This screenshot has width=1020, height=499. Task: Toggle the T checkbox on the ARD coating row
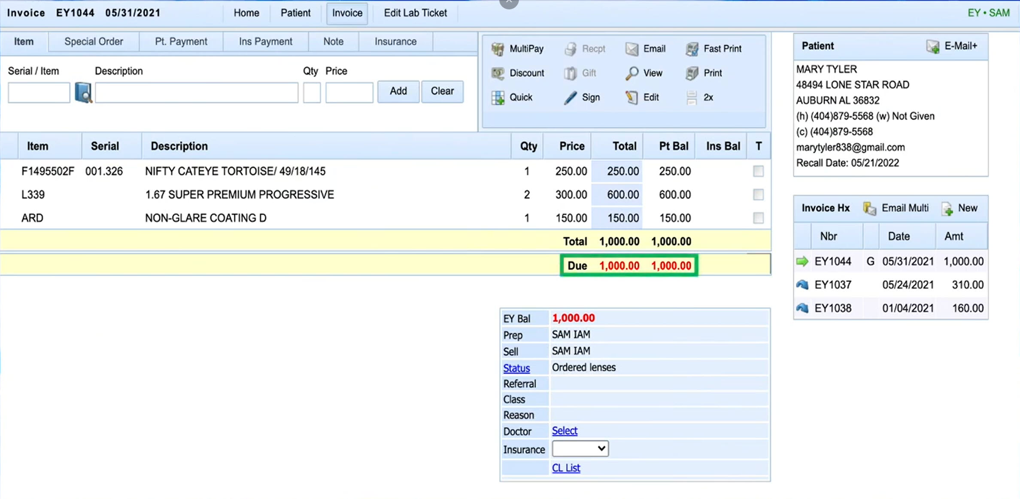[758, 218]
